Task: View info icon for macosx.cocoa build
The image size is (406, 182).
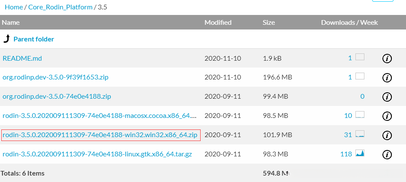Action: tap(387, 116)
